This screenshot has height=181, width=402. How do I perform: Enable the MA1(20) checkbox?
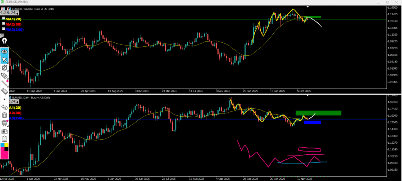(x=4, y=18)
